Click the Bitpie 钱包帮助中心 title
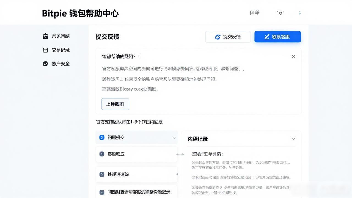The image size is (352, 198). point(80,13)
